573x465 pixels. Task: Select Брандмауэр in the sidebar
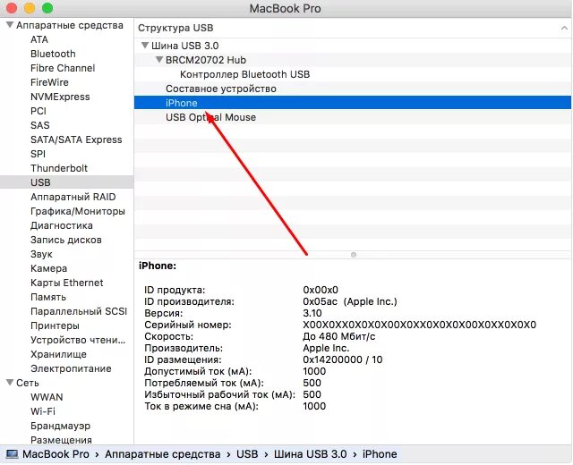click(60, 426)
